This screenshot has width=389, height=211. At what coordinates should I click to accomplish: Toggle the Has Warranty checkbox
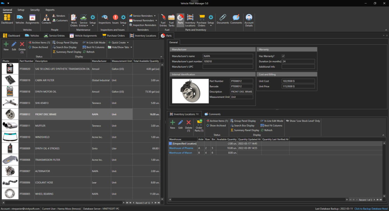point(283,56)
